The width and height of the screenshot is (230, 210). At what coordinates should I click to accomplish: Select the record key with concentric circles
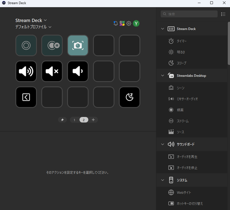tap(26, 45)
